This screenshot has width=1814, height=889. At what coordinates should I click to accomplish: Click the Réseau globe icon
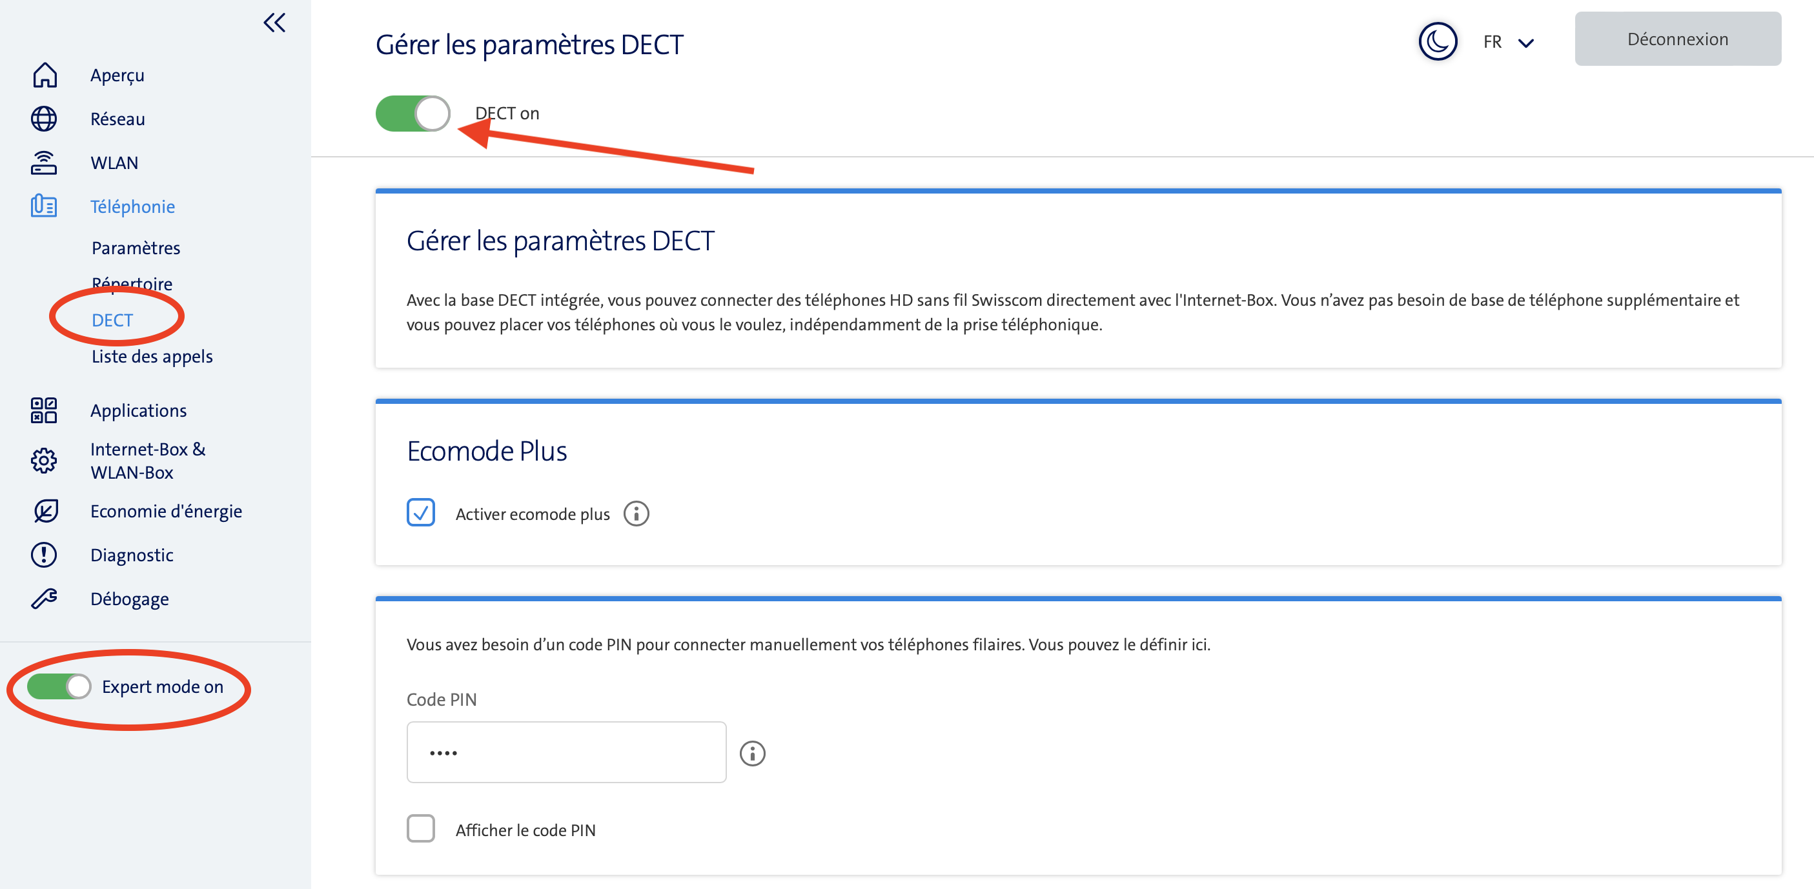45,119
